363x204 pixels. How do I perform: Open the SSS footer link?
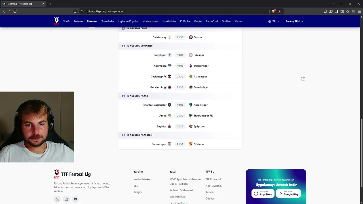(136, 186)
